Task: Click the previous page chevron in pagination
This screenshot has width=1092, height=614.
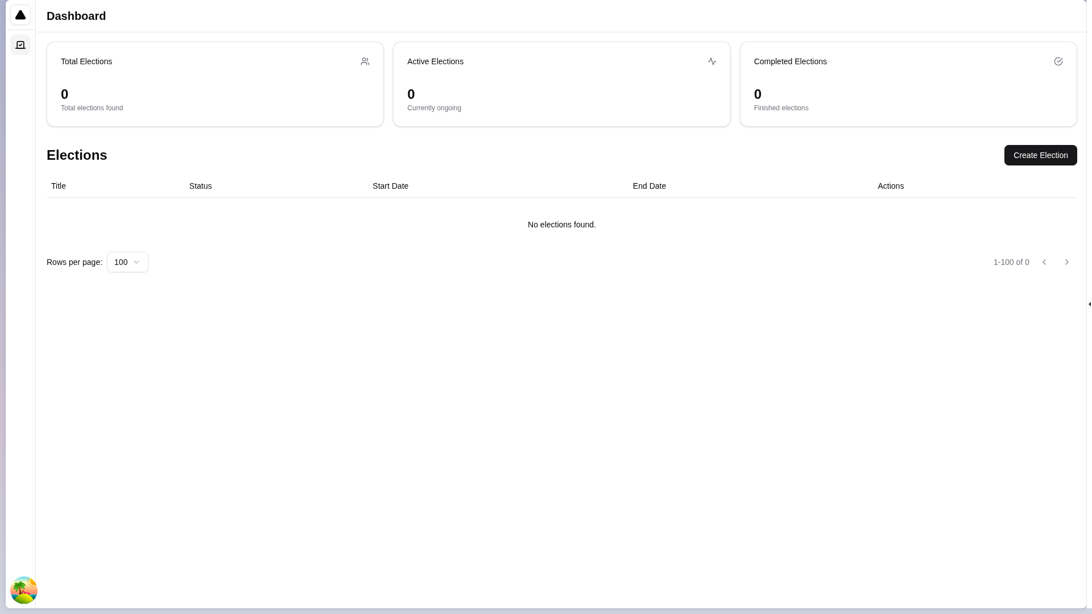Action: tap(1044, 262)
